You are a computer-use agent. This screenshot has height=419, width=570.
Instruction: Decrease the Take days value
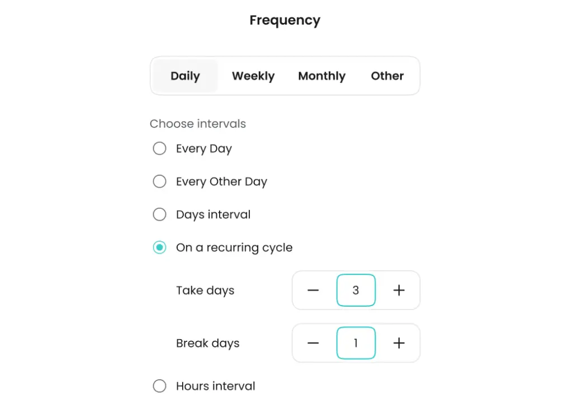pos(313,291)
